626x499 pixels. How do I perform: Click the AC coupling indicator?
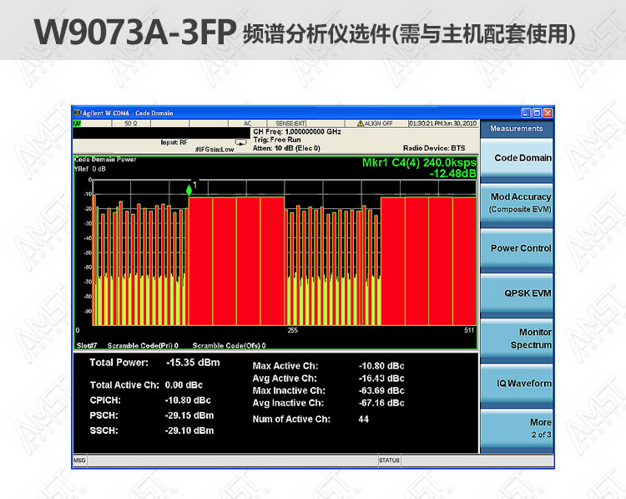point(248,124)
